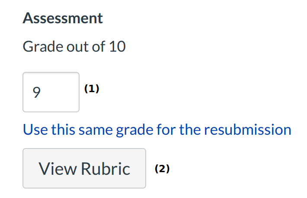Click the "Grade out of 10" label
The width and height of the screenshot is (307, 198).
(x=74, y=46)
